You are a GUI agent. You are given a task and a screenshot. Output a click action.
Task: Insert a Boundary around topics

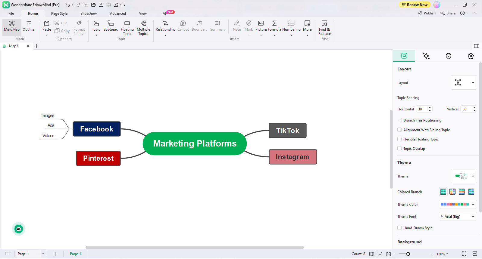pyautogui.click(x=199, y=26)
